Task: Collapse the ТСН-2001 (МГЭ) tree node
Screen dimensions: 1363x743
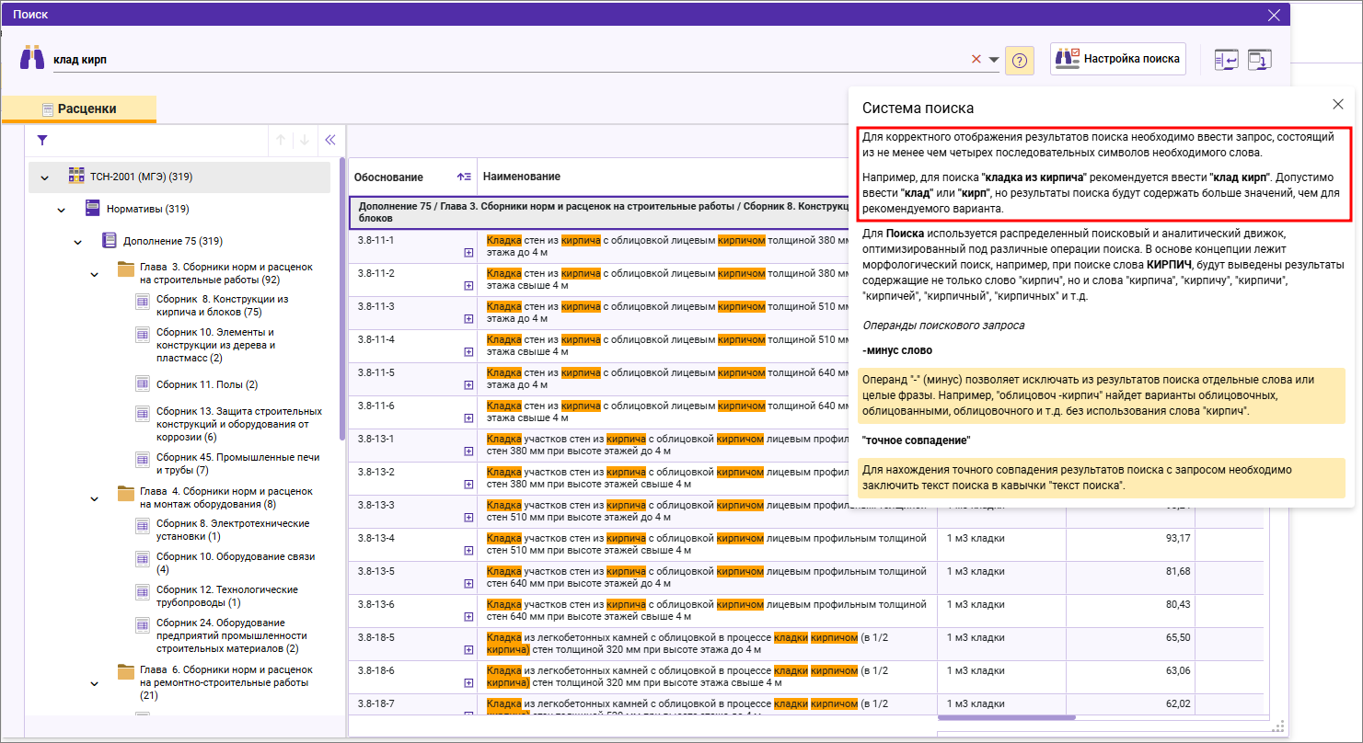Action: click(x=45, y=177)
